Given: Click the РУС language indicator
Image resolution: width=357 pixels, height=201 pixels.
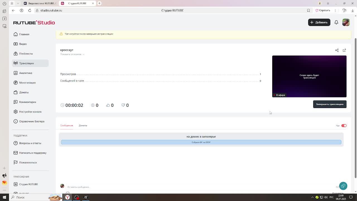Looking at the screenshot, I should [332, 197].
